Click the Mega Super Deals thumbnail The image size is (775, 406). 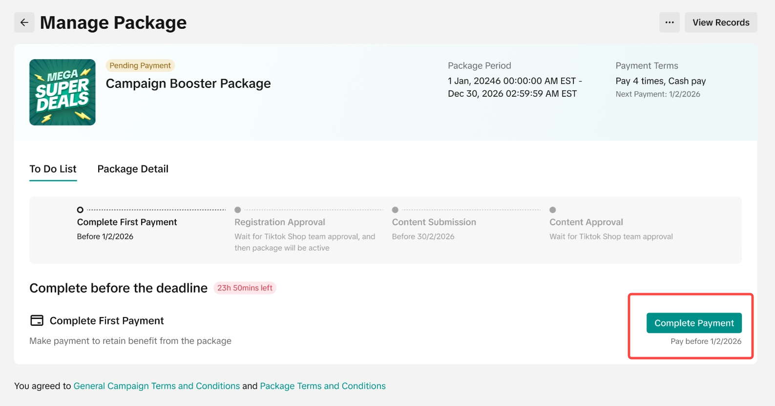click(x=63, y=92)
